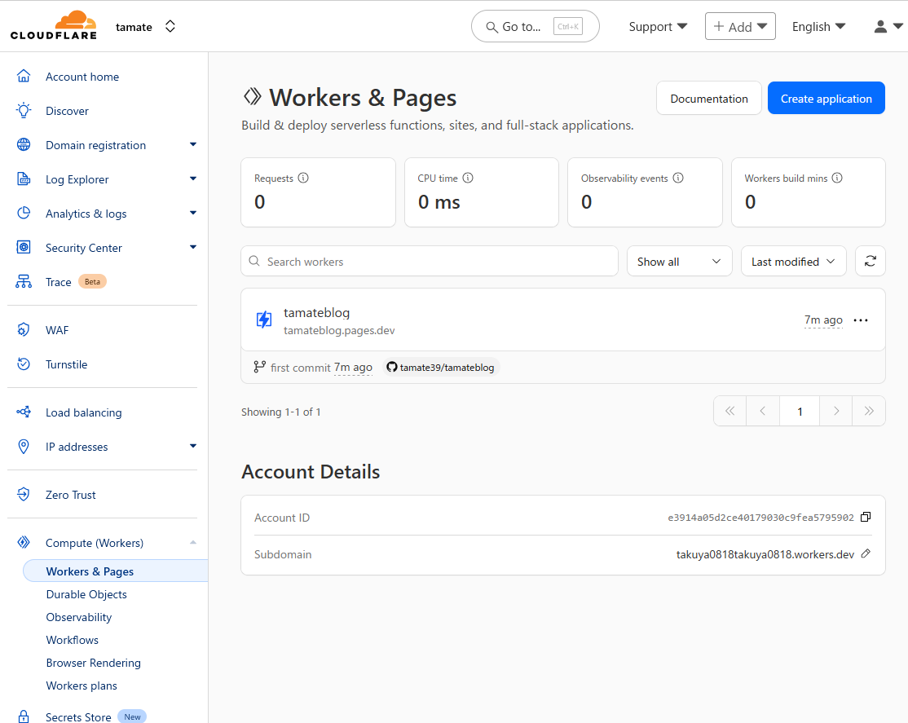
Task: Go to Zero Trust in sidebar
Action: click(71, 495)
